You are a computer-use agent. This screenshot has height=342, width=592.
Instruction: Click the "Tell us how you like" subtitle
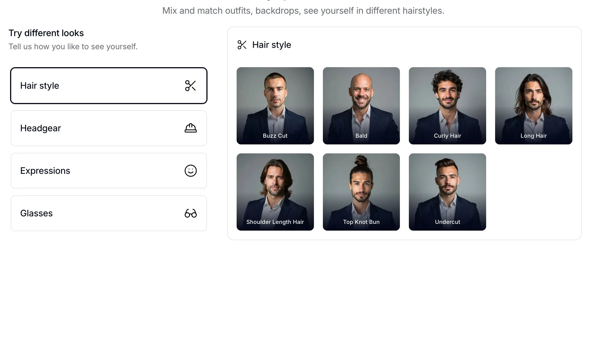click(73, 46)
